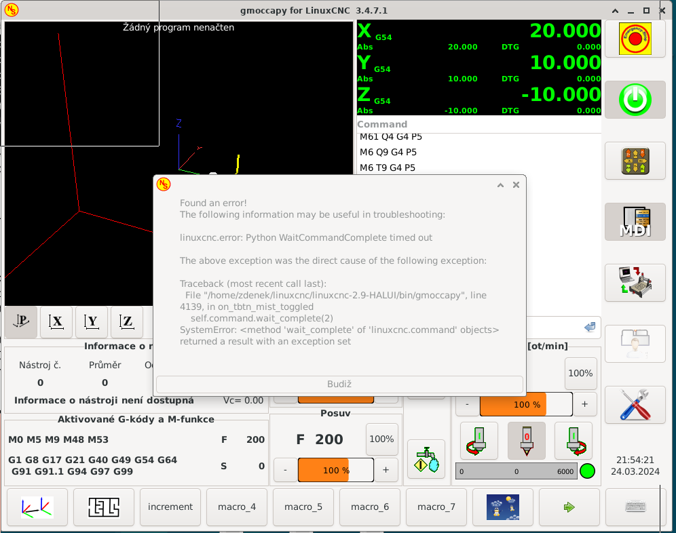
Task: Stop the spindle
Action: (527, 441)
